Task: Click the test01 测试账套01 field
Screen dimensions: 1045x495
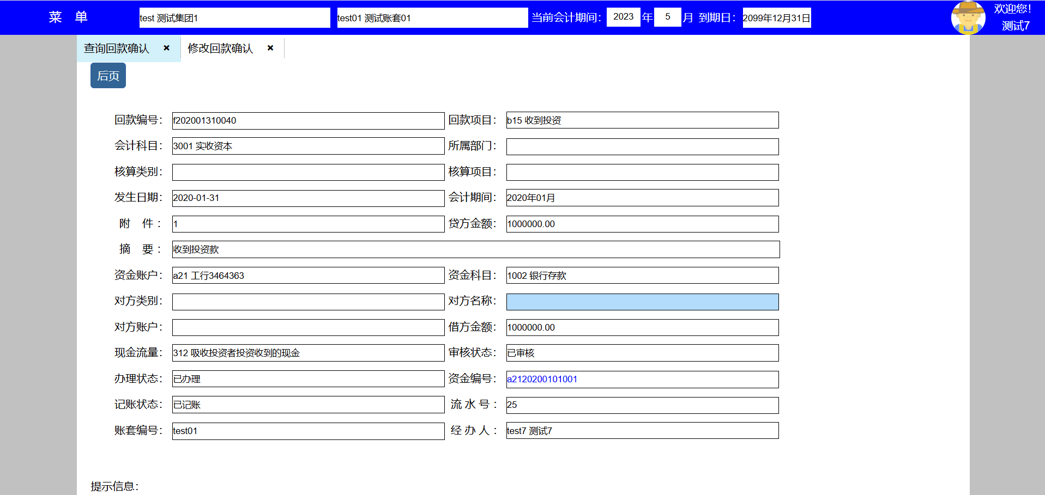Action: coord(432,18)
